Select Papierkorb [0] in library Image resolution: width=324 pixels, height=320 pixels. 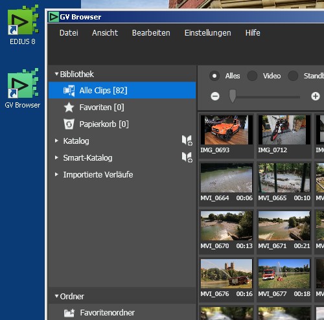122,124
